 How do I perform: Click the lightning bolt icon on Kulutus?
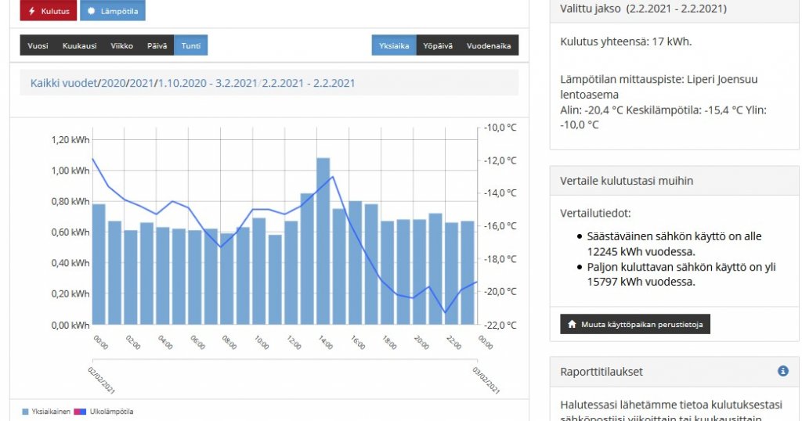tap(32, 11)
